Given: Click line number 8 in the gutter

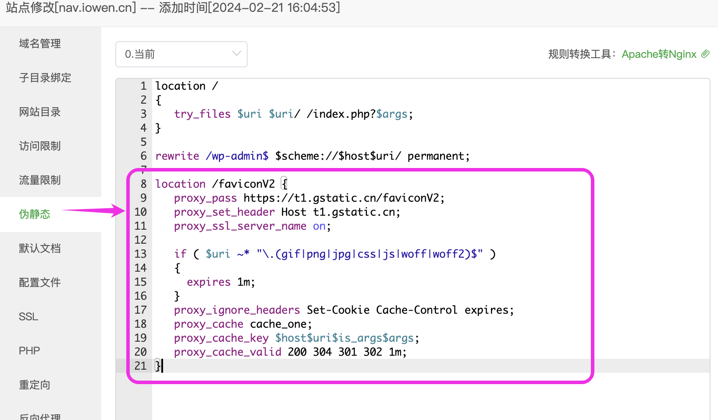Looking at the screenshot, I should (x=143, y=184).
